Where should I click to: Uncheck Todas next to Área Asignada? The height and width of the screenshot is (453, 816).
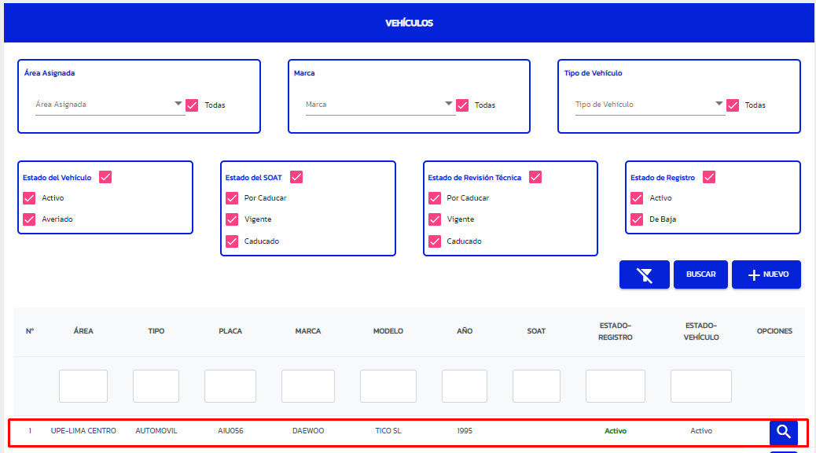[x=193, y=105]
